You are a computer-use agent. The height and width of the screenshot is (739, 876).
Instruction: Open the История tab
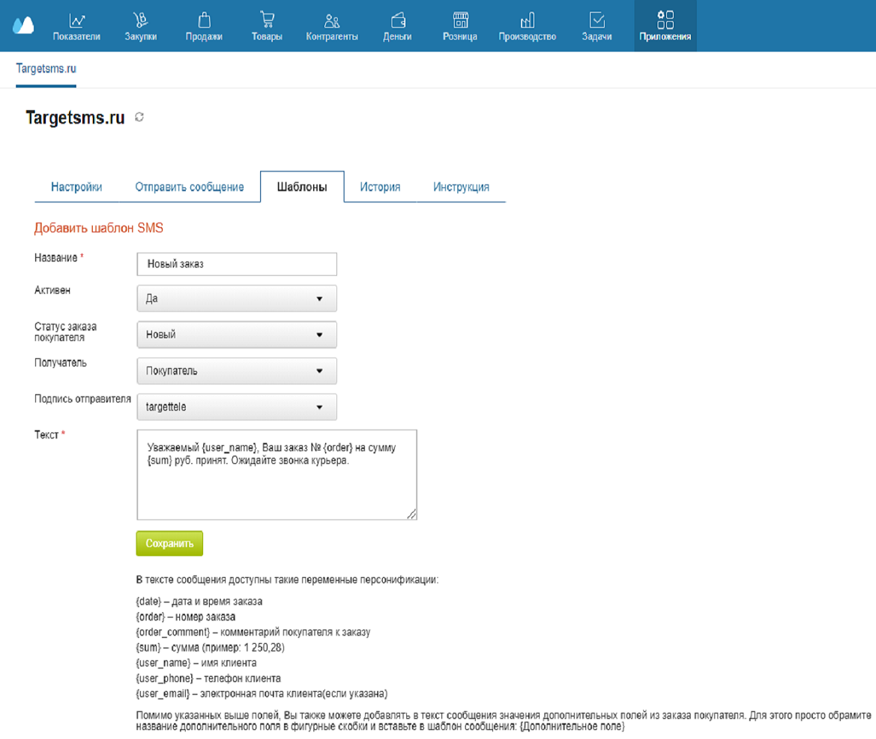pos(380,187)
